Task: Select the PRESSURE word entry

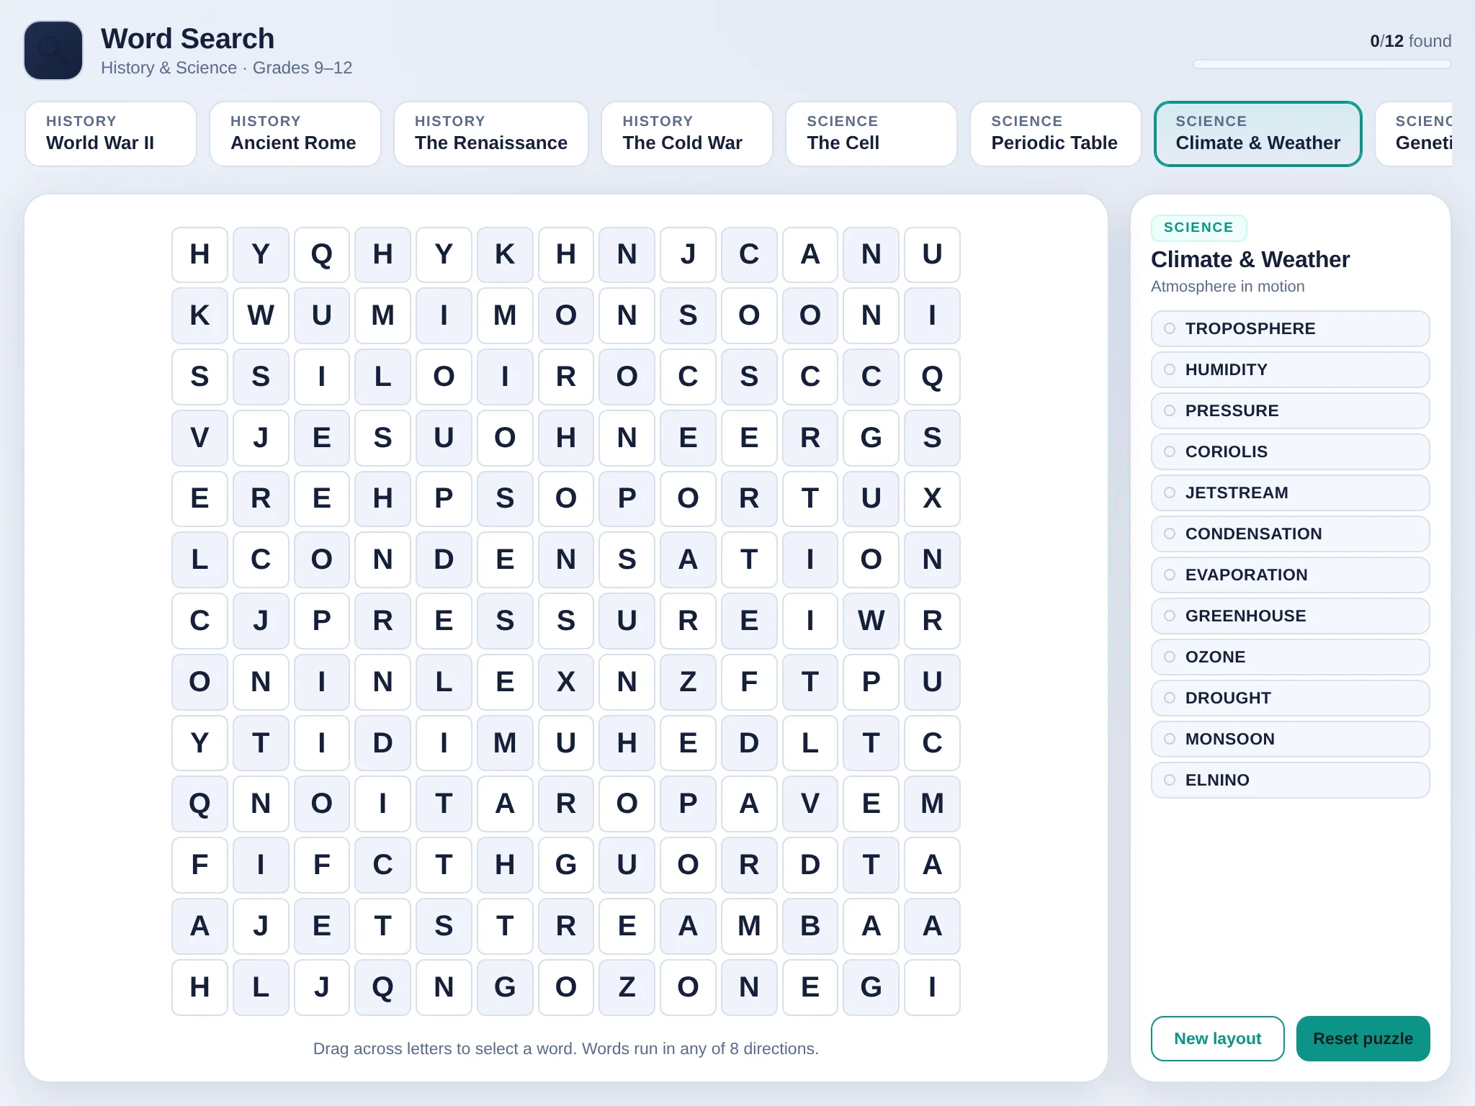Action: click(x=1291, y=410)
